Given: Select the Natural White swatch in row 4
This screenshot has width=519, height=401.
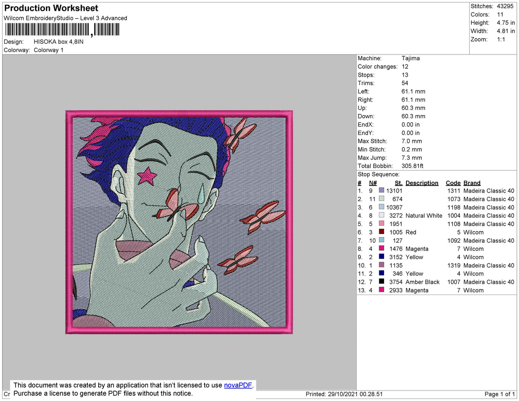Looking at the screenshot, I should [x=381, y=215].
